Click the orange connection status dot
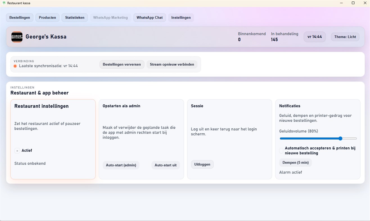 pyautogui.click(x=15, y=66)
